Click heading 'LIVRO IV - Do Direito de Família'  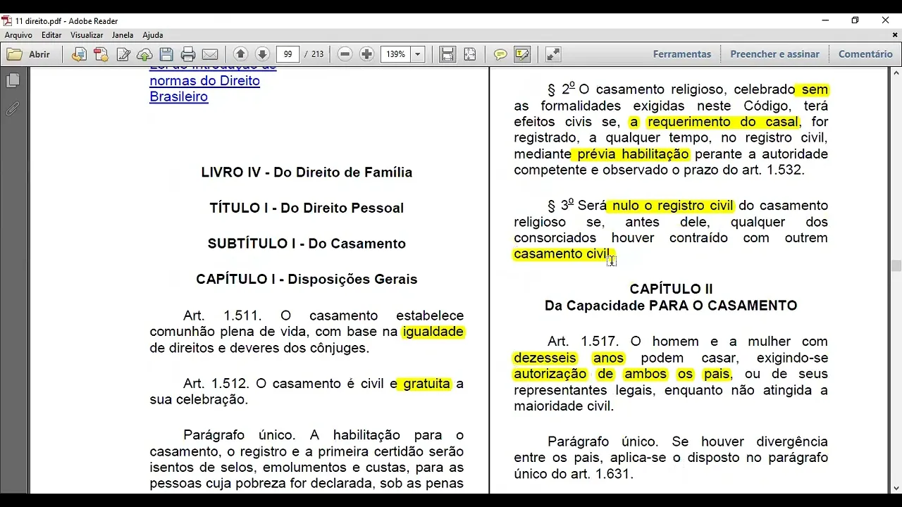tap(307, 173)
